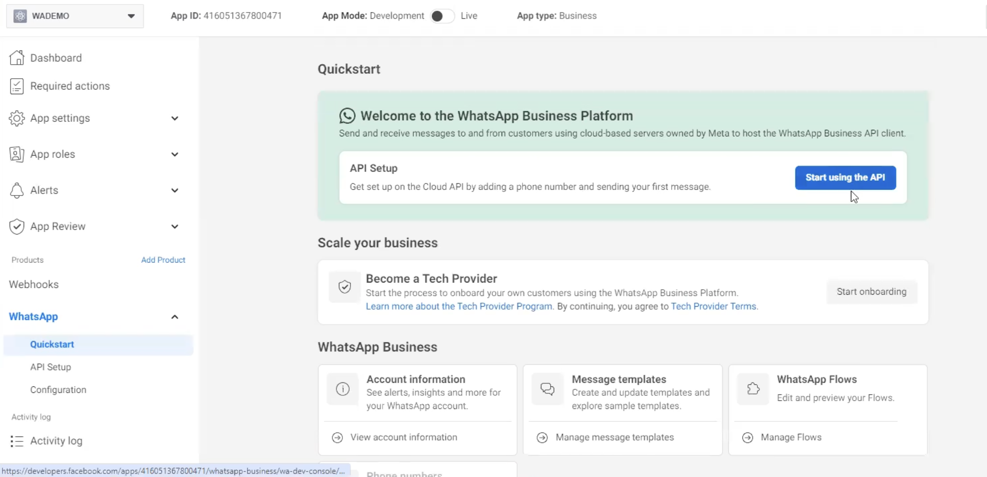Click the WhatsApp Flows puzzle icon

click(753, 389)
